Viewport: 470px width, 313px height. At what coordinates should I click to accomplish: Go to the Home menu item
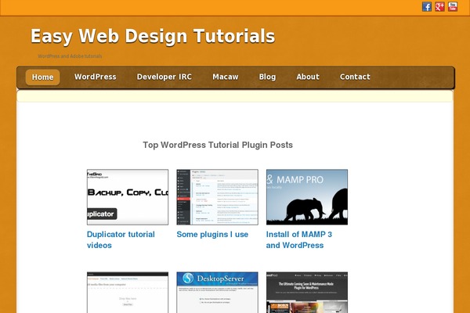[42, 77]
